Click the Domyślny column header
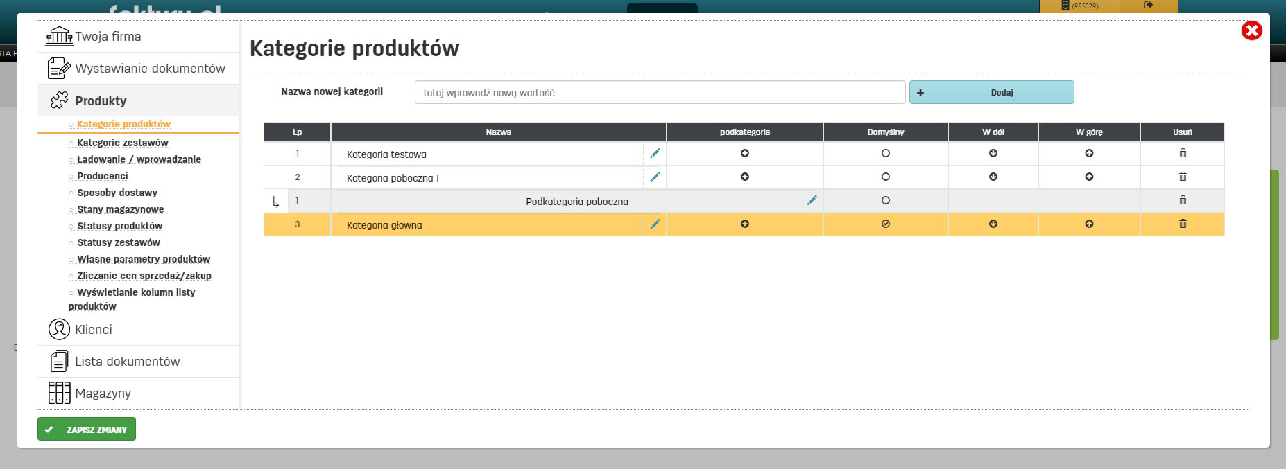This screenshot has width=1286, height=469. (886, 132)
